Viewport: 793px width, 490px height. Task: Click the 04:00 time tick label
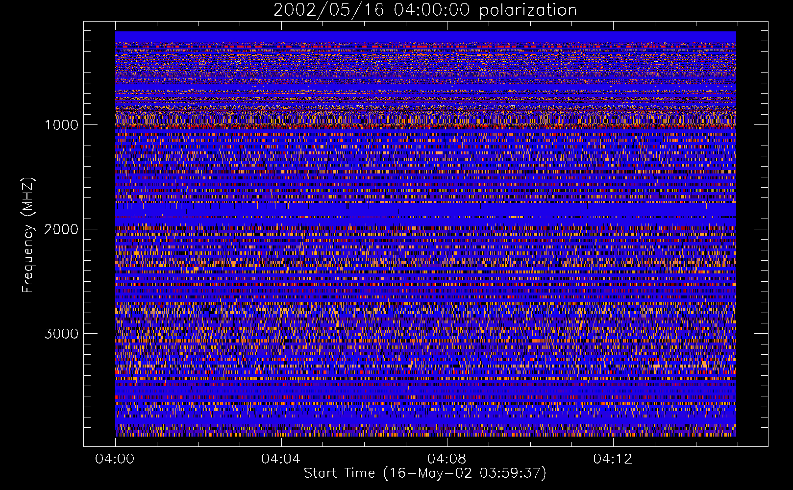click(x=115, y=459)
